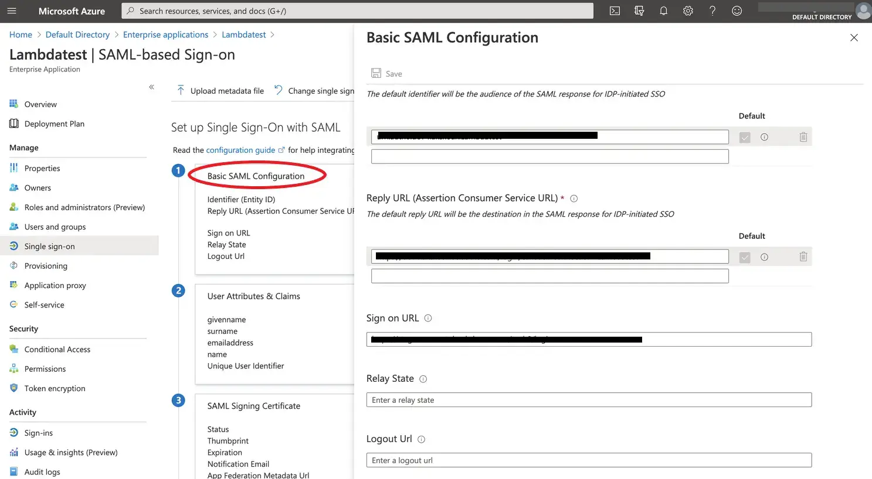Screen dimensions: 872x479
Task: Open Cloud Shell from the top bar
Action: pyautogui.click(x=614, y=11)
